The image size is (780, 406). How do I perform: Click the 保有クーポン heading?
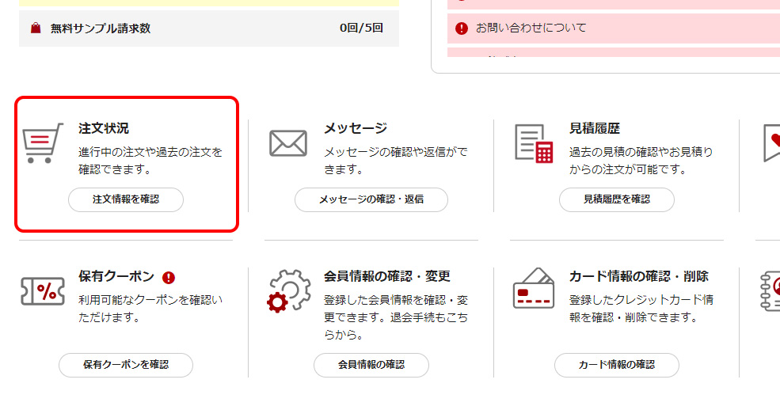point(116,276)
